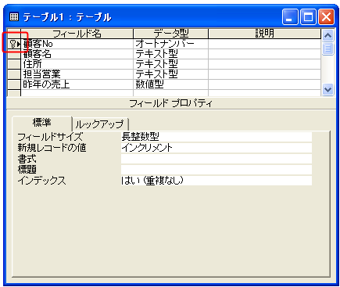Click the primary key row selector for 顧客No
This screenshot has height=287, width=340.
(x=14, y=44)
